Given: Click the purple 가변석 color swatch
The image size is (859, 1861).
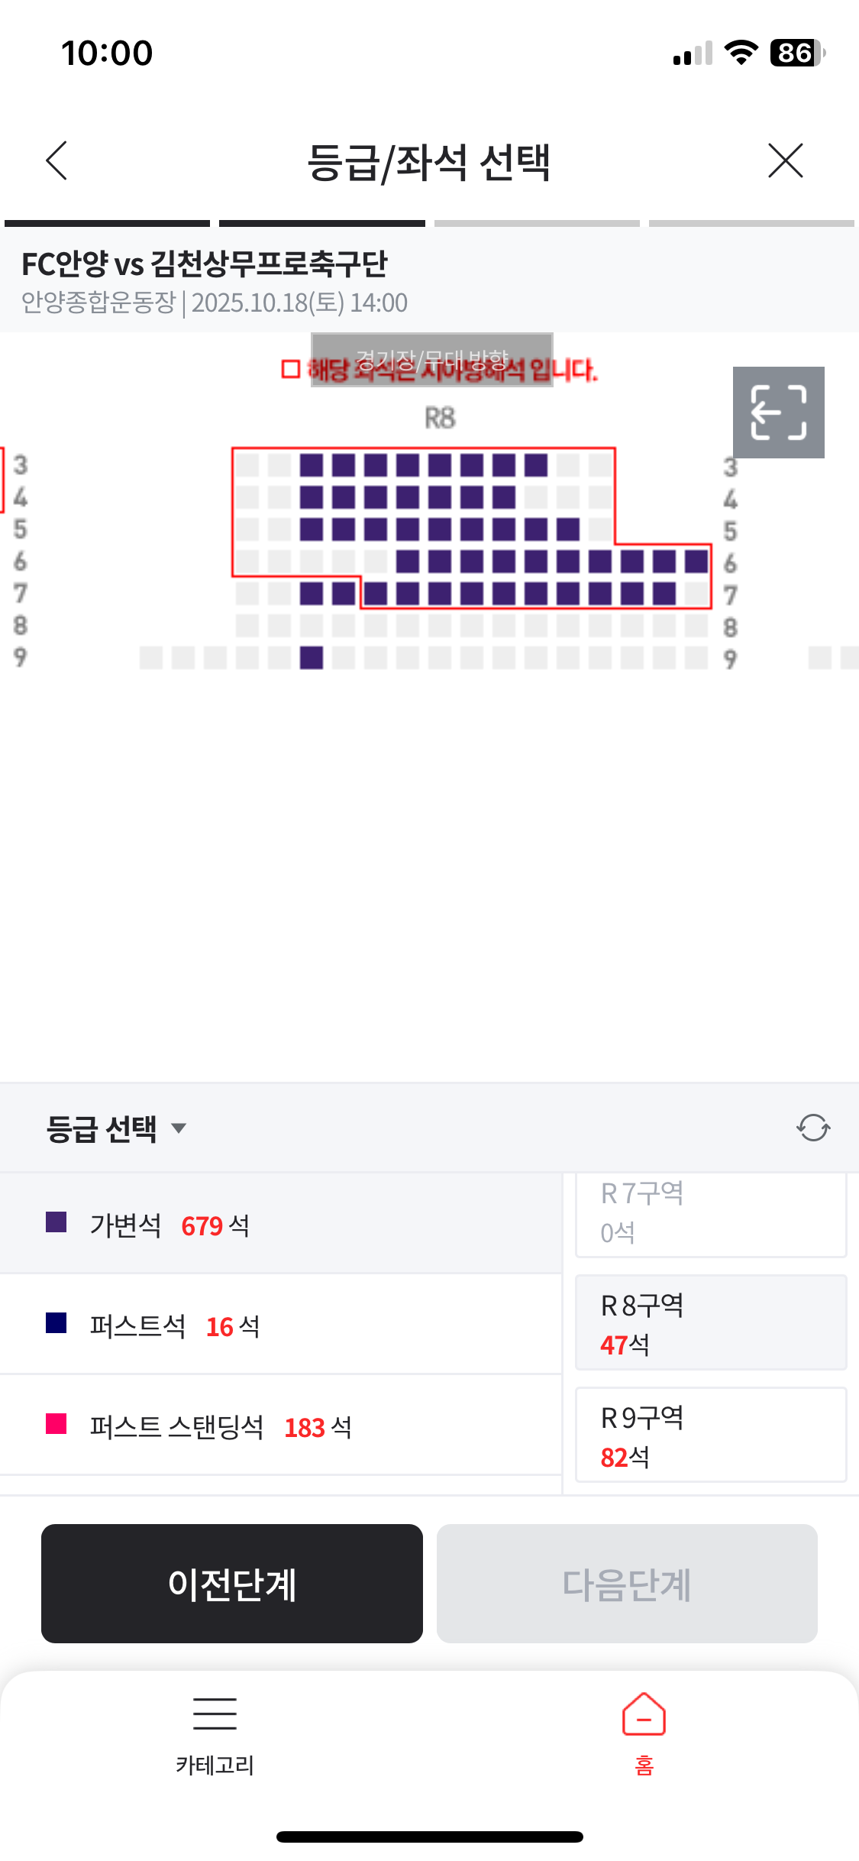Looking at the screenshot, I should 57,1222.
